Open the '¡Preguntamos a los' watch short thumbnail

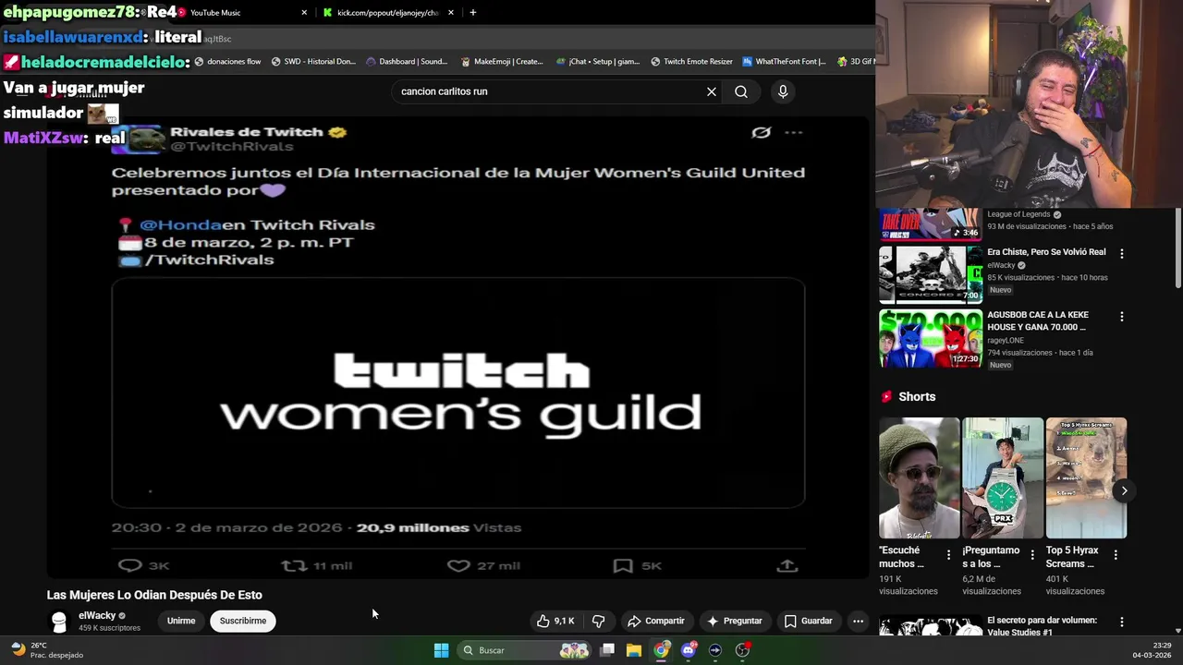tap(1003, 478)
